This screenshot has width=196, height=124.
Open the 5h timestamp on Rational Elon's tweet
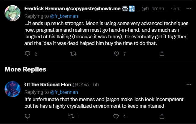tap(96, 85)
